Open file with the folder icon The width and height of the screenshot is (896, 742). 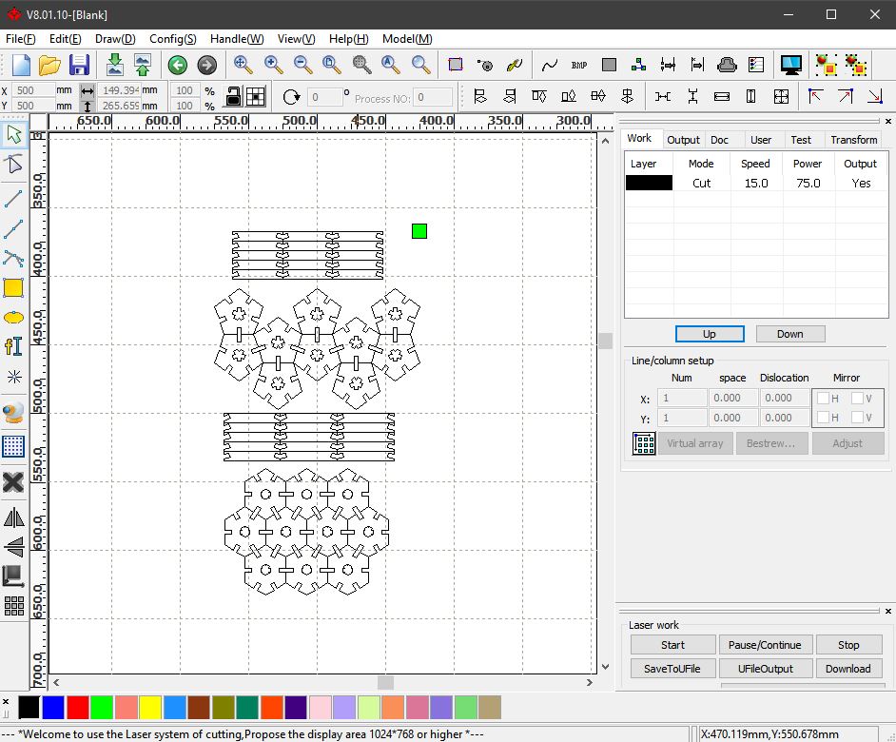[x=49, y=65]
